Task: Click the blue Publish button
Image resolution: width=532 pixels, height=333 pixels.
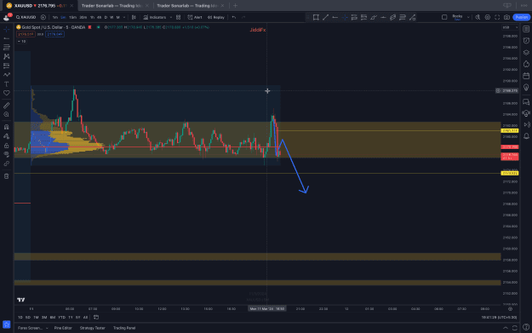Action: [521, 17]
